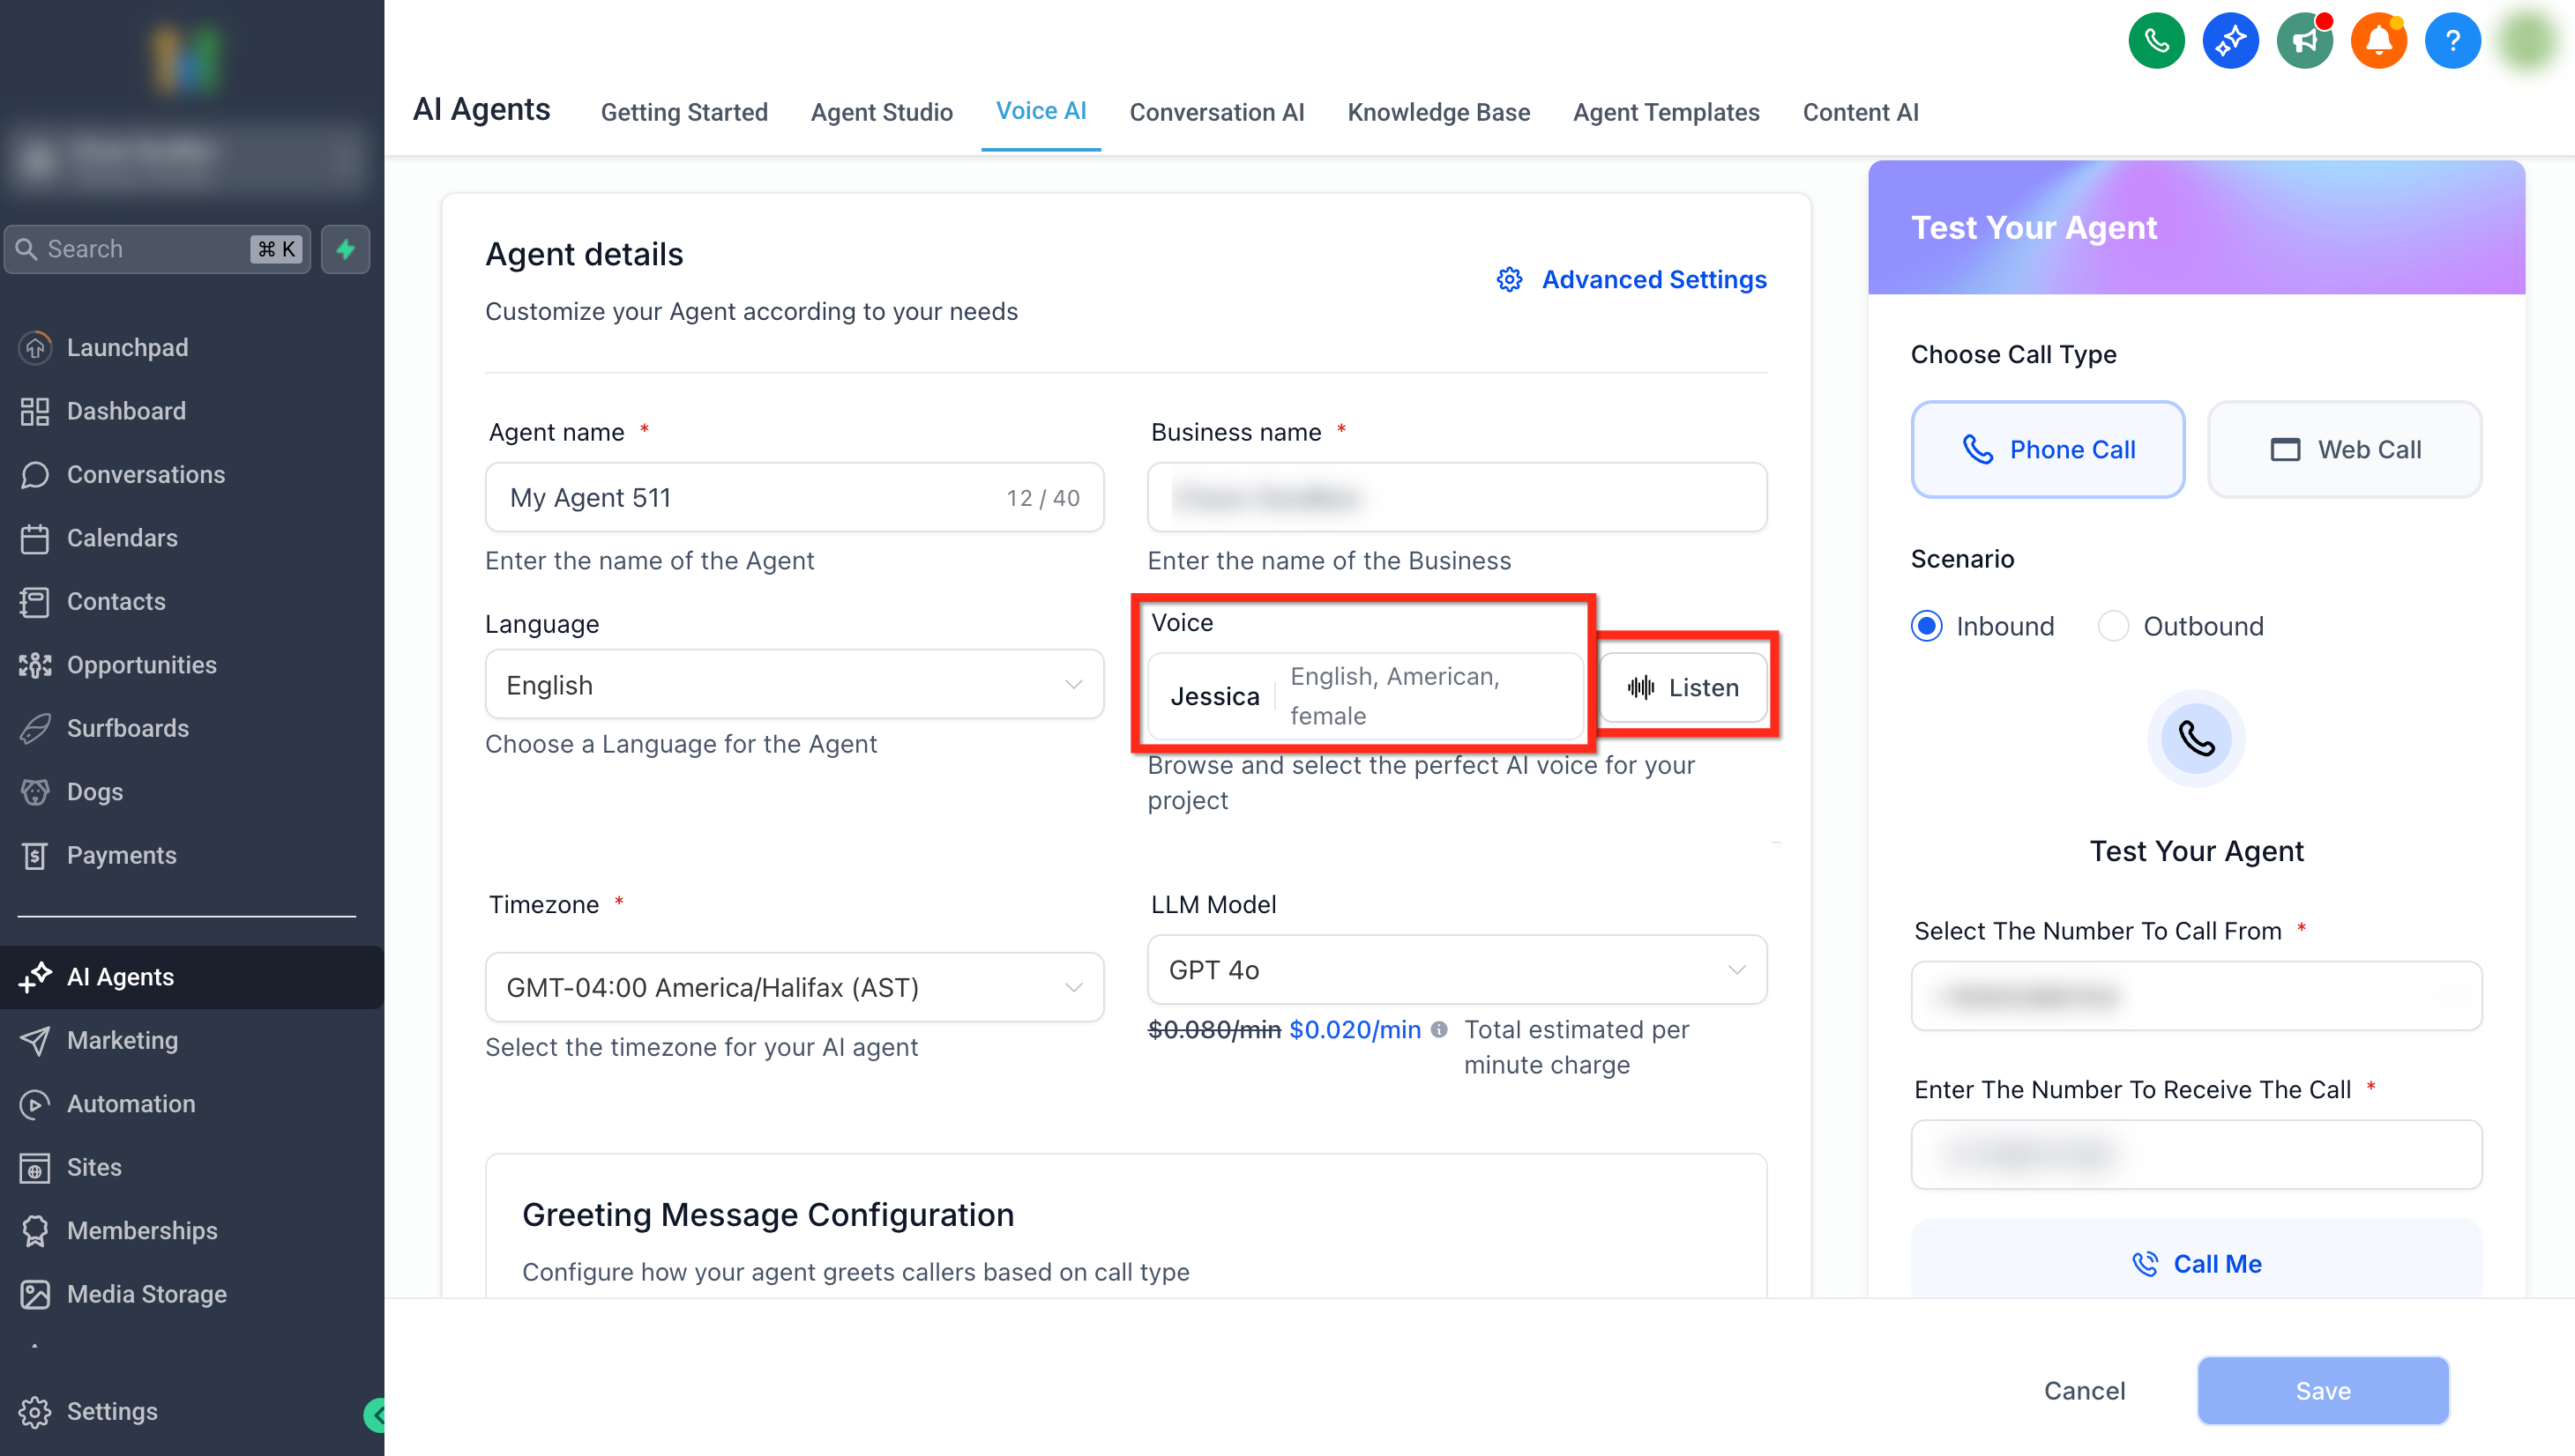Expand the Language dropdown showing English

coord(795,685)
